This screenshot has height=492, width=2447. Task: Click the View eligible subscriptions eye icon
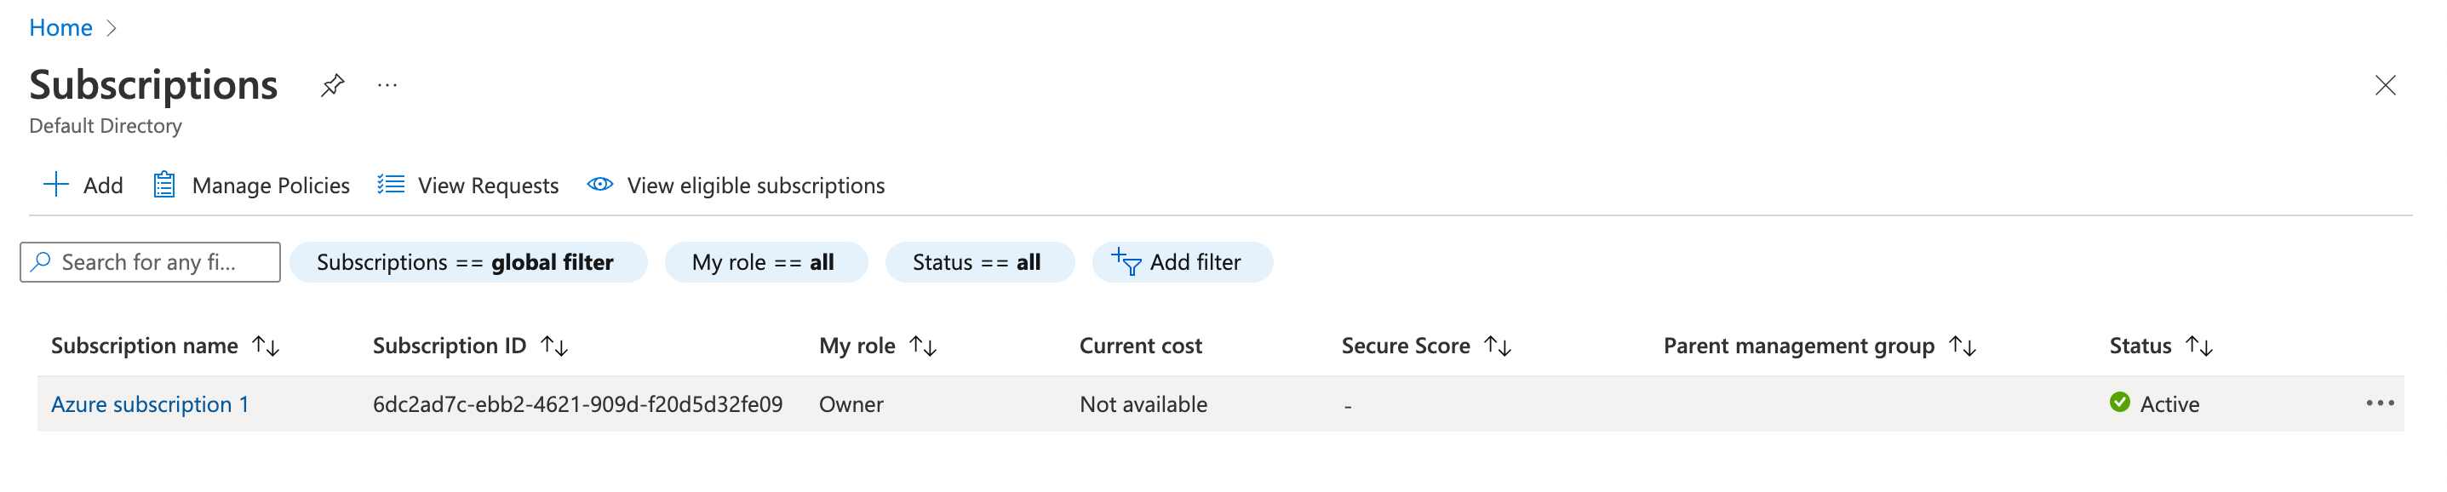tap(599, 184)
